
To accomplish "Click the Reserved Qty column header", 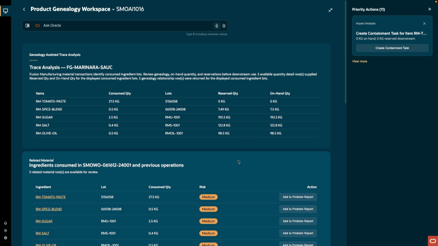I will [228, 93].
